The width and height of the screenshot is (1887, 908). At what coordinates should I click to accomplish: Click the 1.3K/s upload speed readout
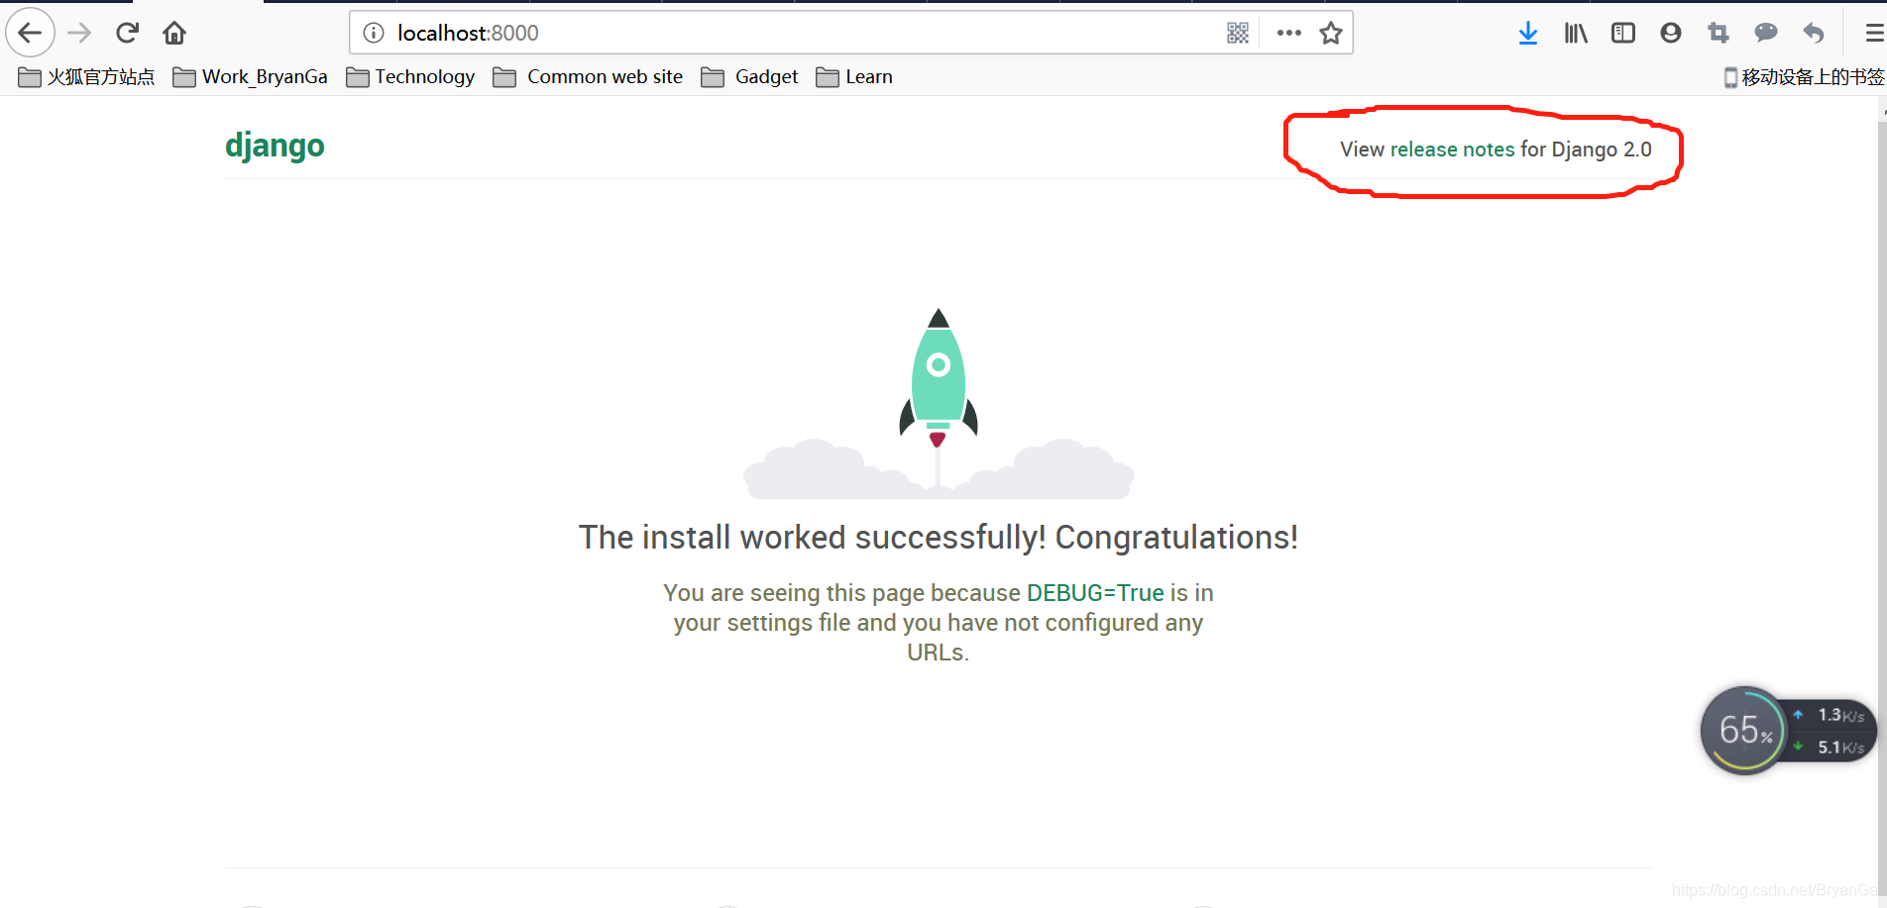[x=1831, y=715]
